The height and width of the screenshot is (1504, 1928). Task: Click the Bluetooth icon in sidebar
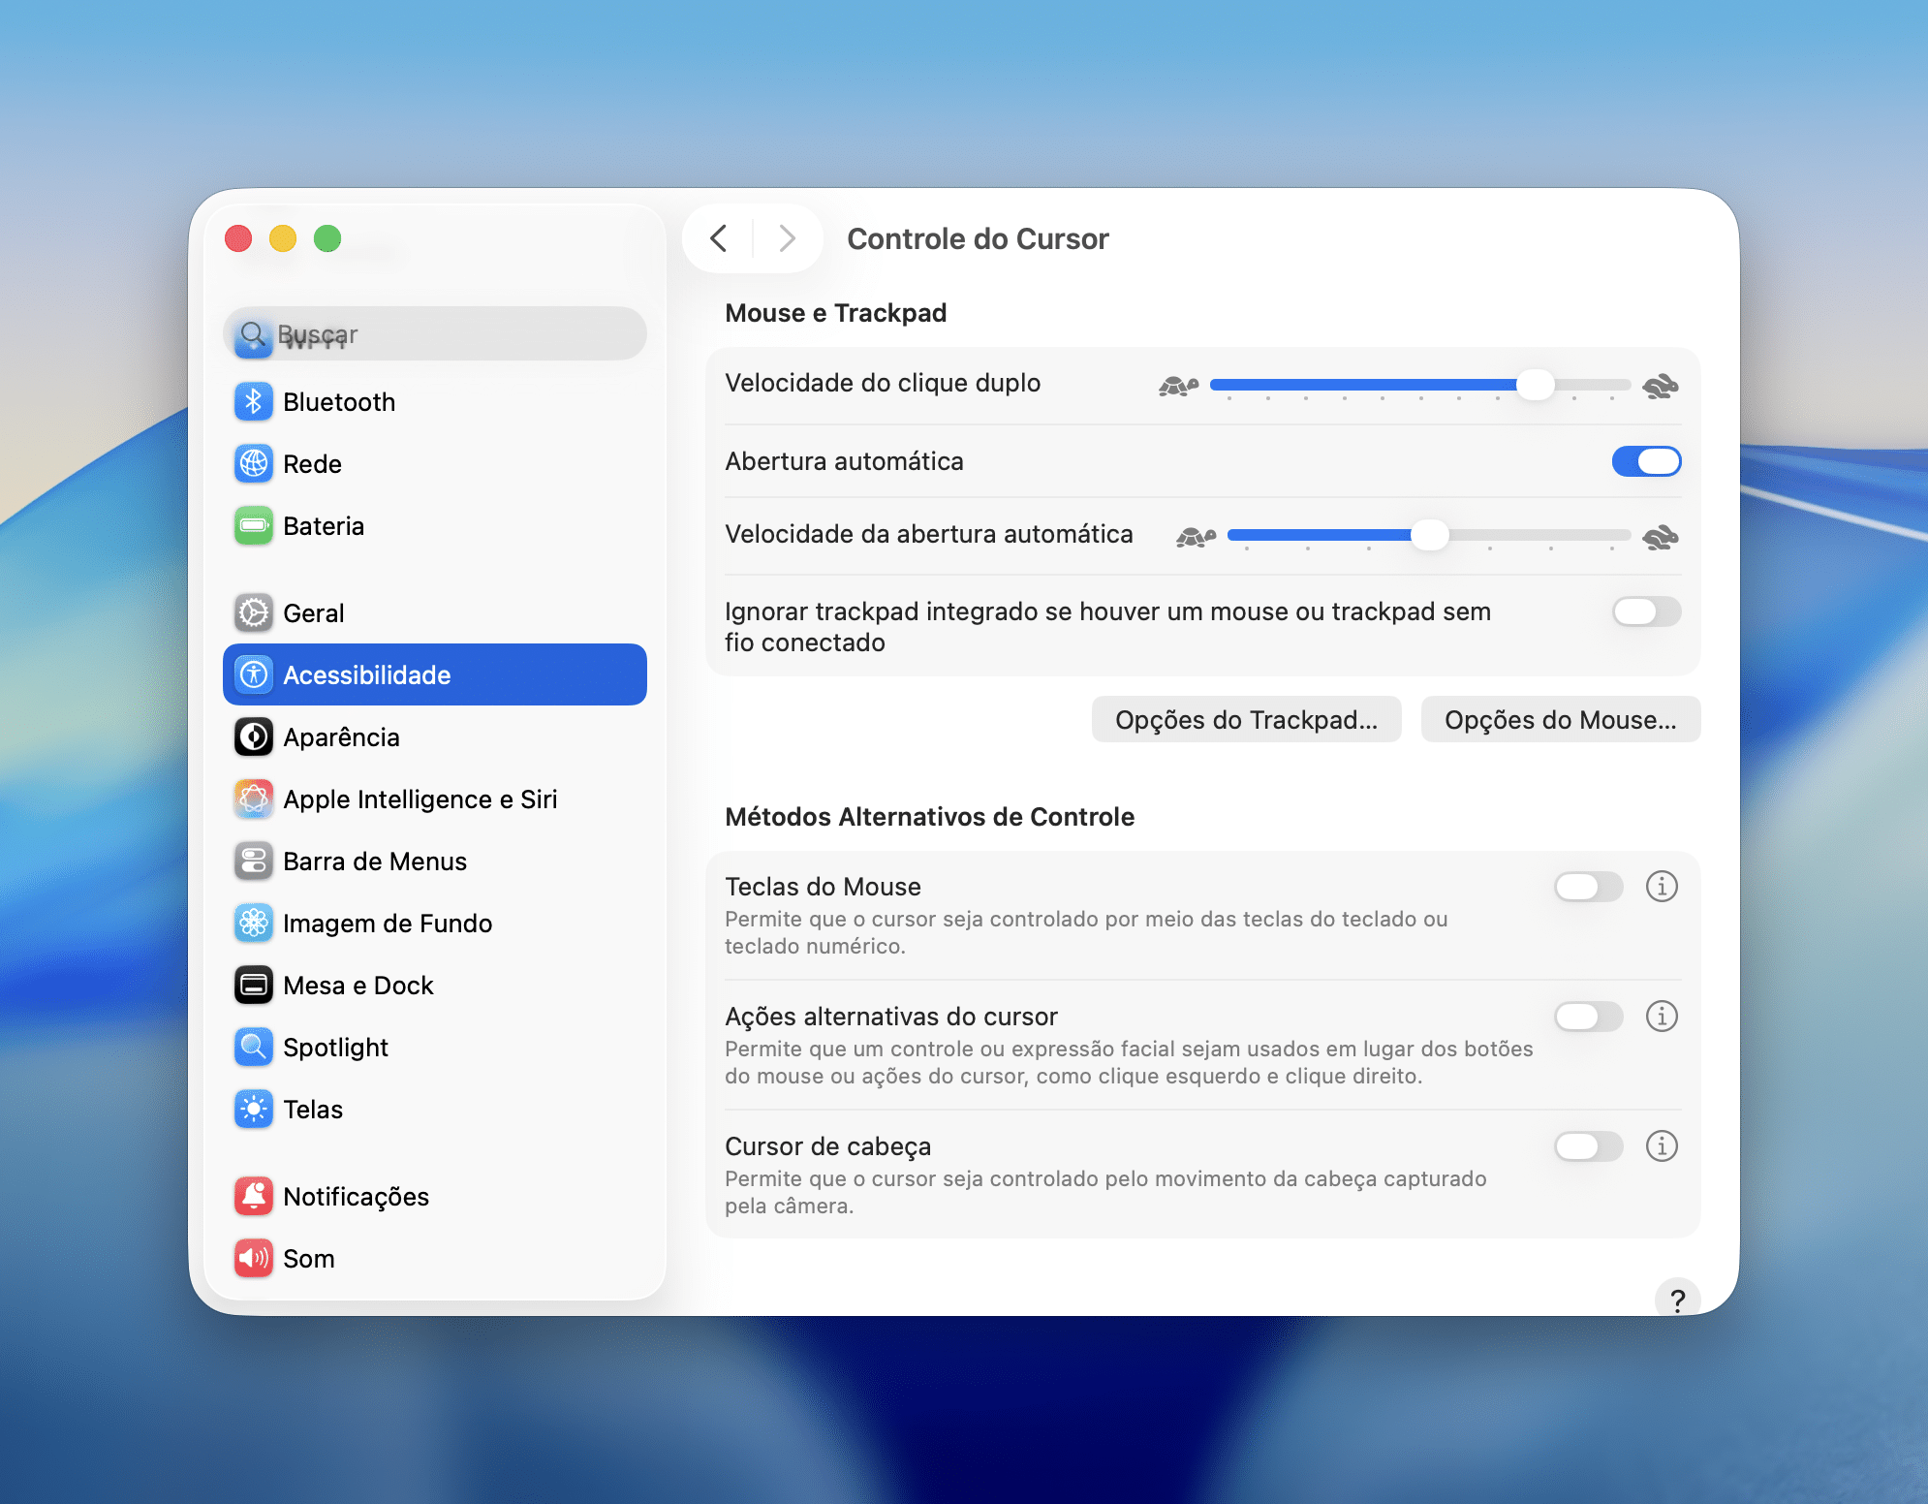(x=254, y=402)
